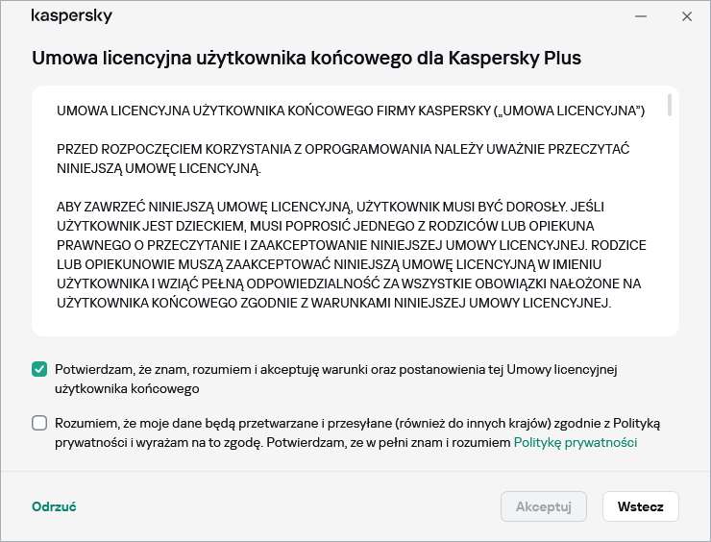Click 'Kaspersky Plus' in the dialog heading
This screenshot has width=711, height=542.
(523, 58)
